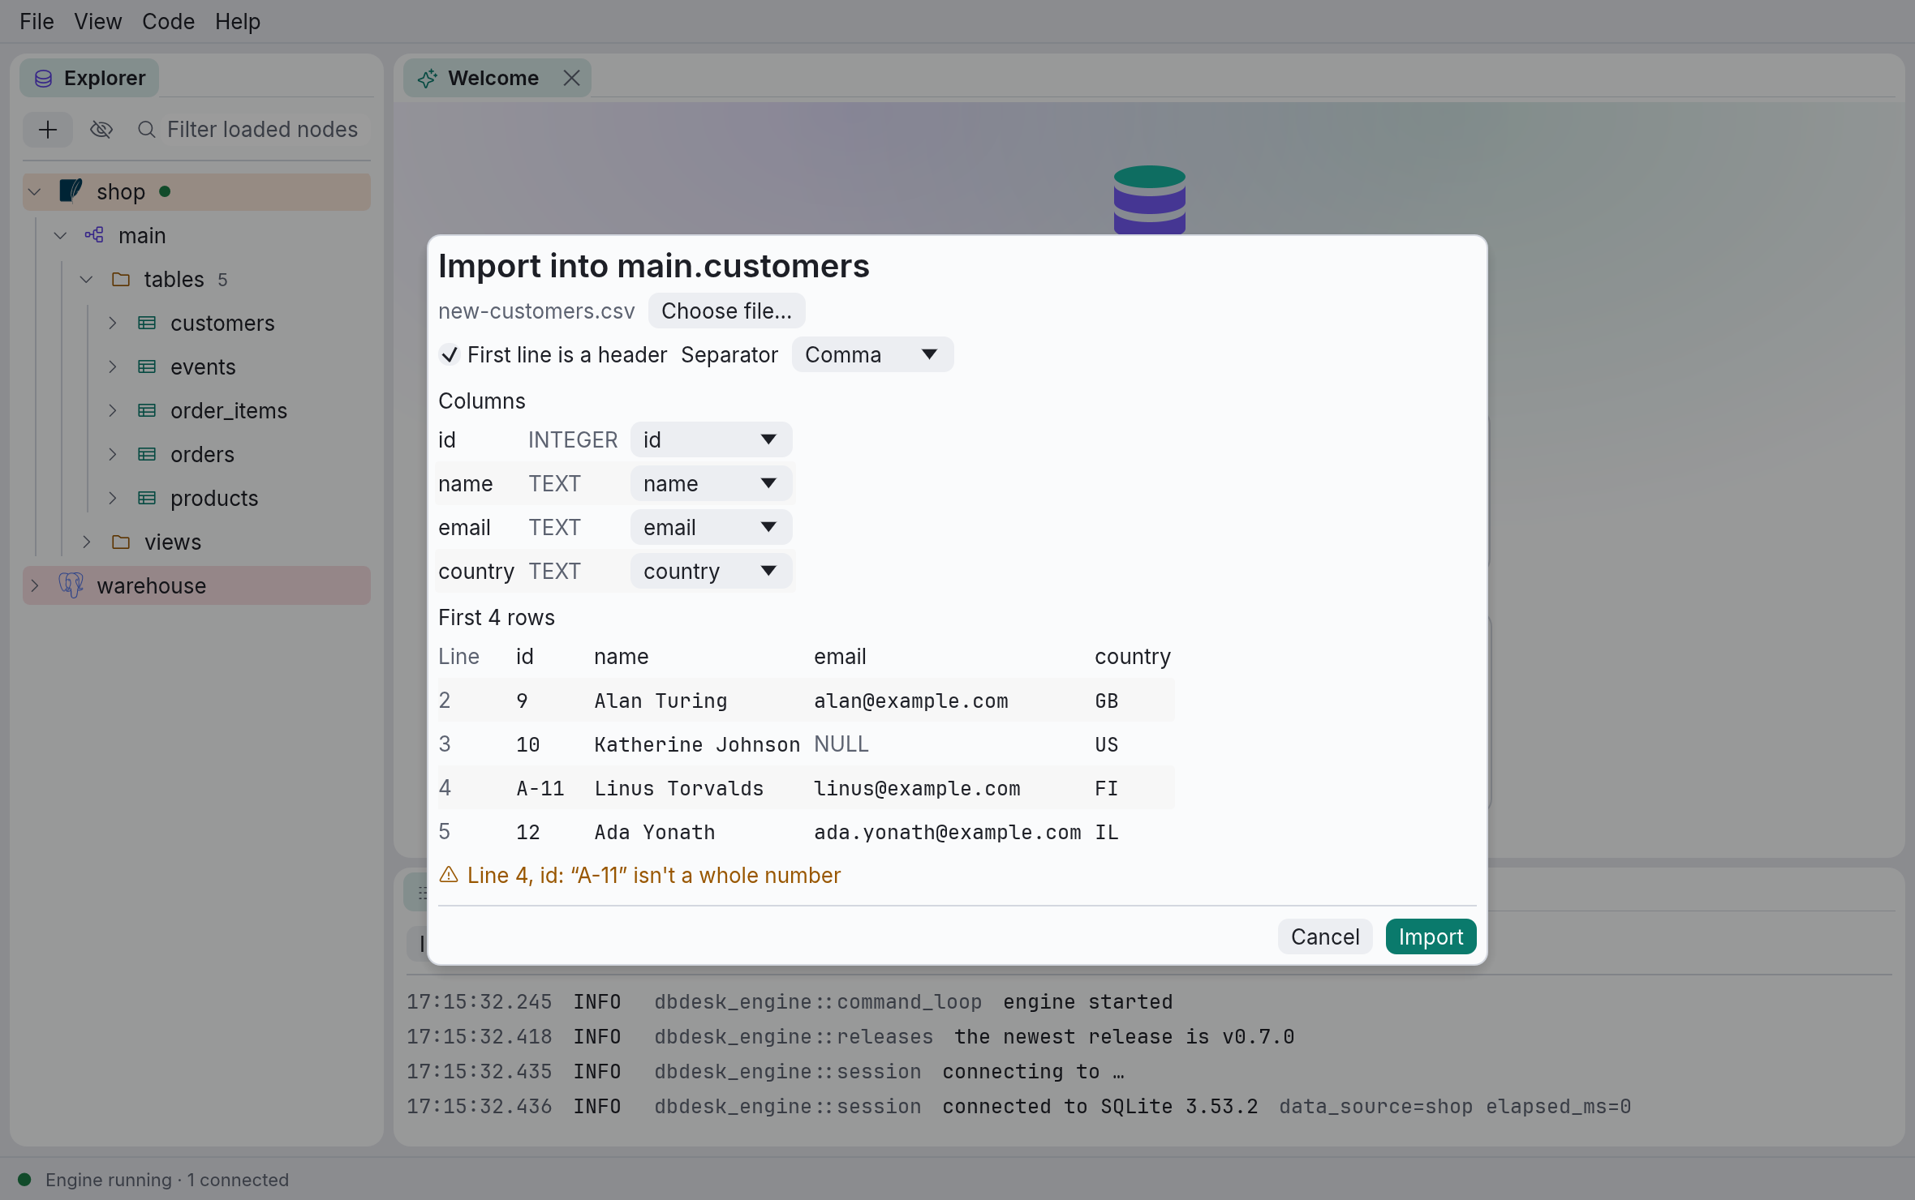Image resolution: width=1915 pixels, height=1200 pixels.
Task: Expand the warehouse connection node
Action: tap(35, 585)
